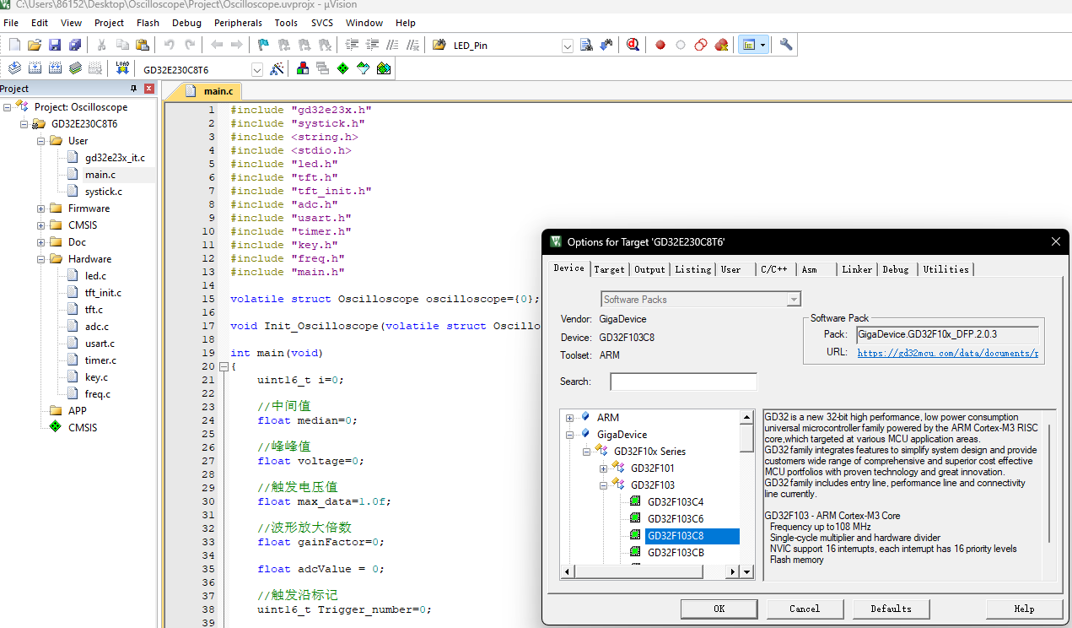This screenshot has height=628, width=1072.
Task: Open the Manage Project Items icon
Action: [x=302, y=69]
